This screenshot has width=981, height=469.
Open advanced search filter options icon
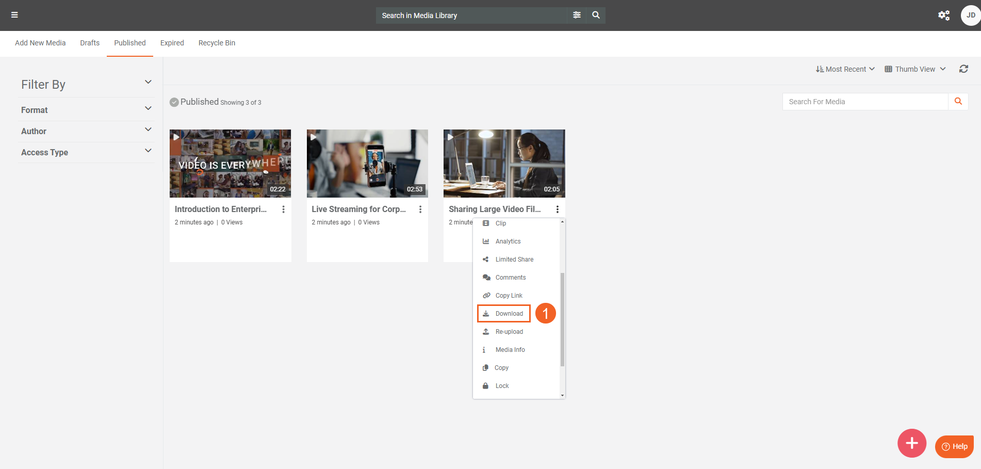[x=577, y=15]
